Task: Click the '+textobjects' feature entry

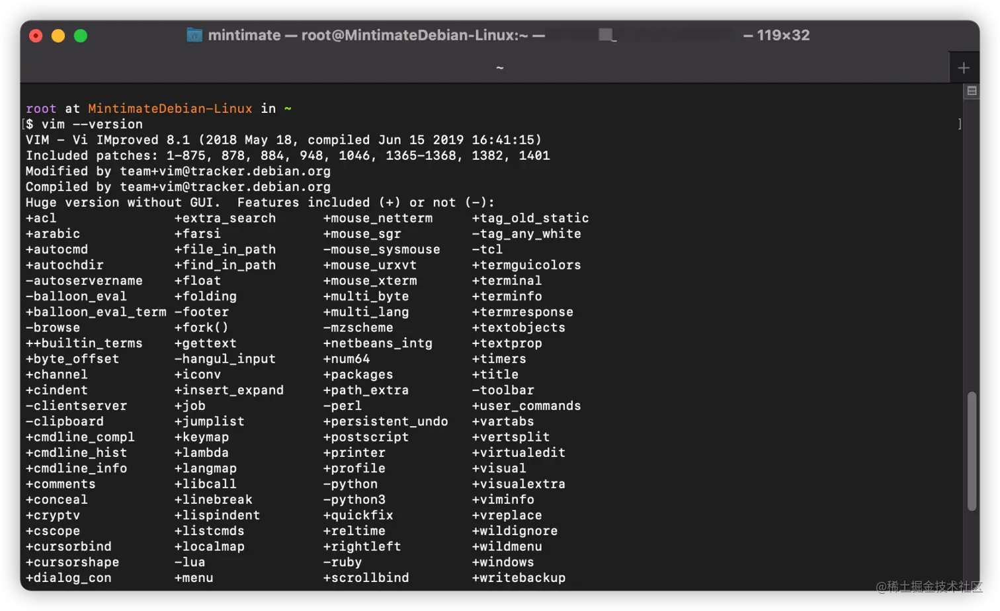Action: click(519, 328)
